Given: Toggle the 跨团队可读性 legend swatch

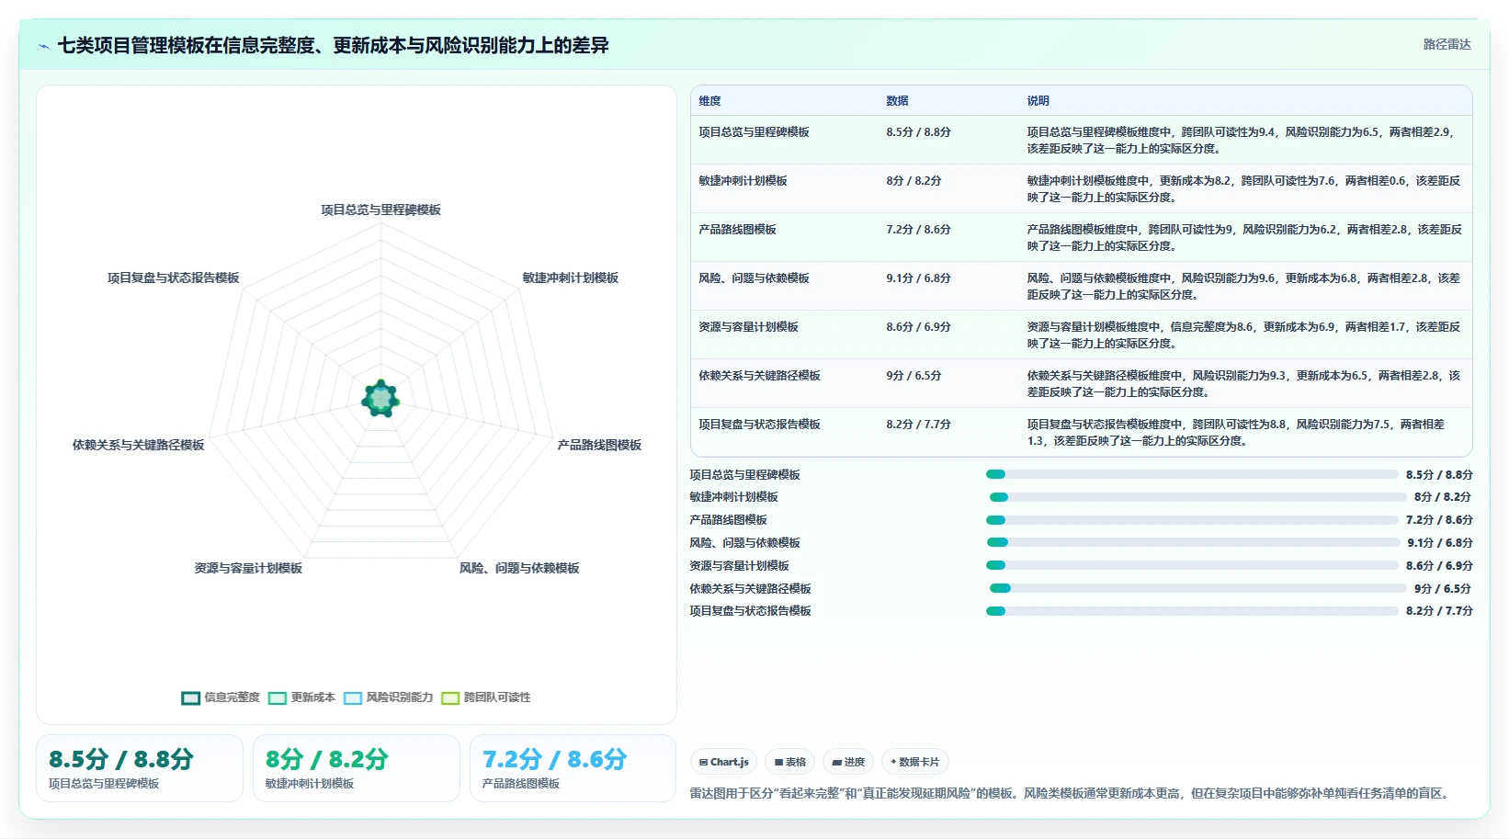Looking at the screenshot, I should (450, 698).
